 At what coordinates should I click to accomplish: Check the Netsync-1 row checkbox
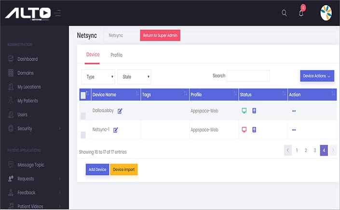pyautogui.click(x=83, y=135)
